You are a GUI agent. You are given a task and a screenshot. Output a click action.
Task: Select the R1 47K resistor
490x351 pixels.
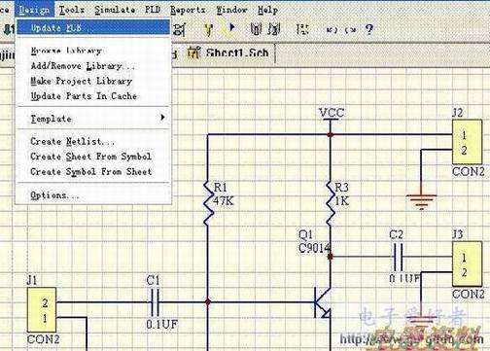click(x=209, y=203)
